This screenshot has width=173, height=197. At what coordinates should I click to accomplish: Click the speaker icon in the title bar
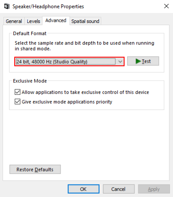tap(7, 6)
